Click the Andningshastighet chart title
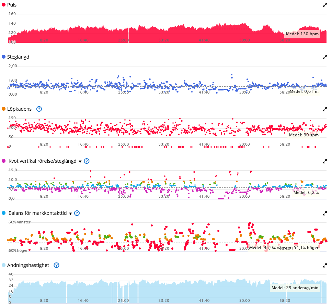Screen dimensions: 332x307 tap(28, 266)
